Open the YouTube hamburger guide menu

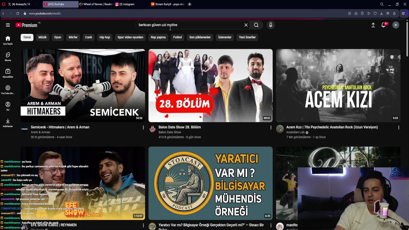click(x=8, y=25)
